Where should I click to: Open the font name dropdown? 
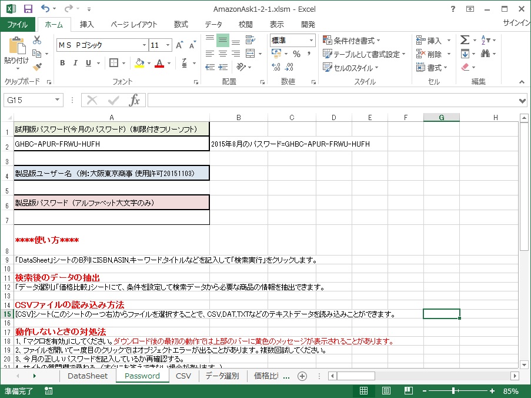pyautogui.click(x=144, y=45)
